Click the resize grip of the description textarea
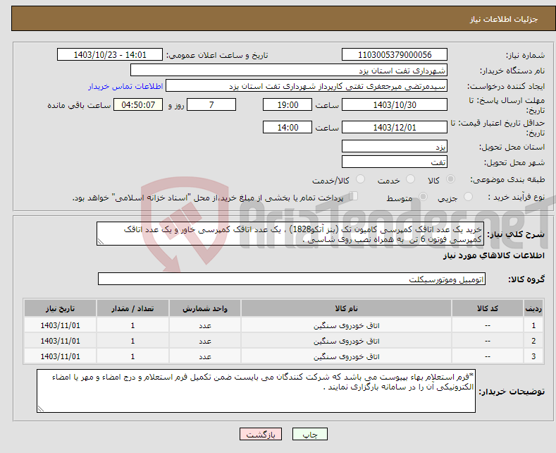 pos(101,241)
